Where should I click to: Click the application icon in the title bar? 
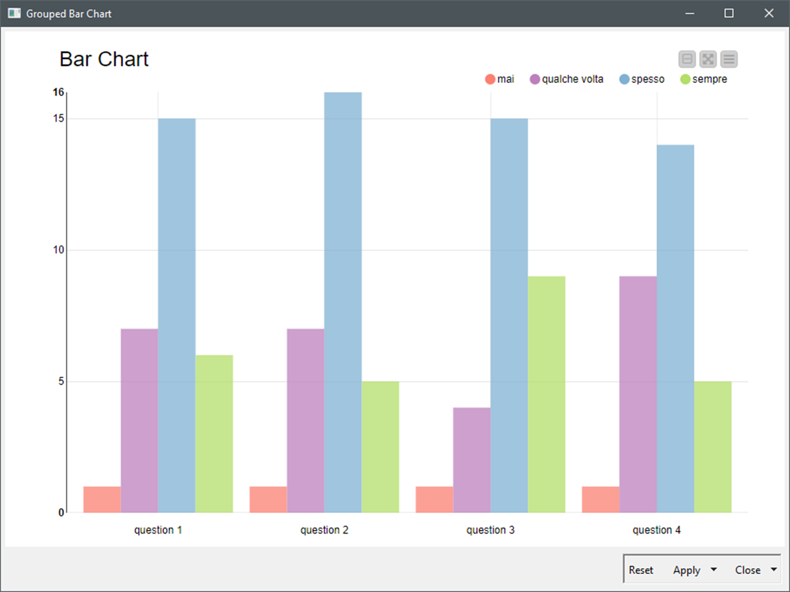tap(13, 12)
